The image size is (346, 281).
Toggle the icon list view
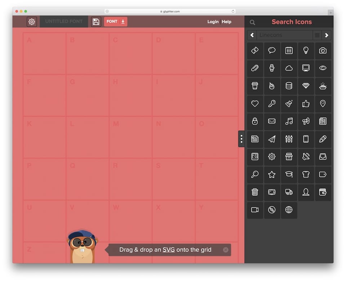(x=317, y=35)
